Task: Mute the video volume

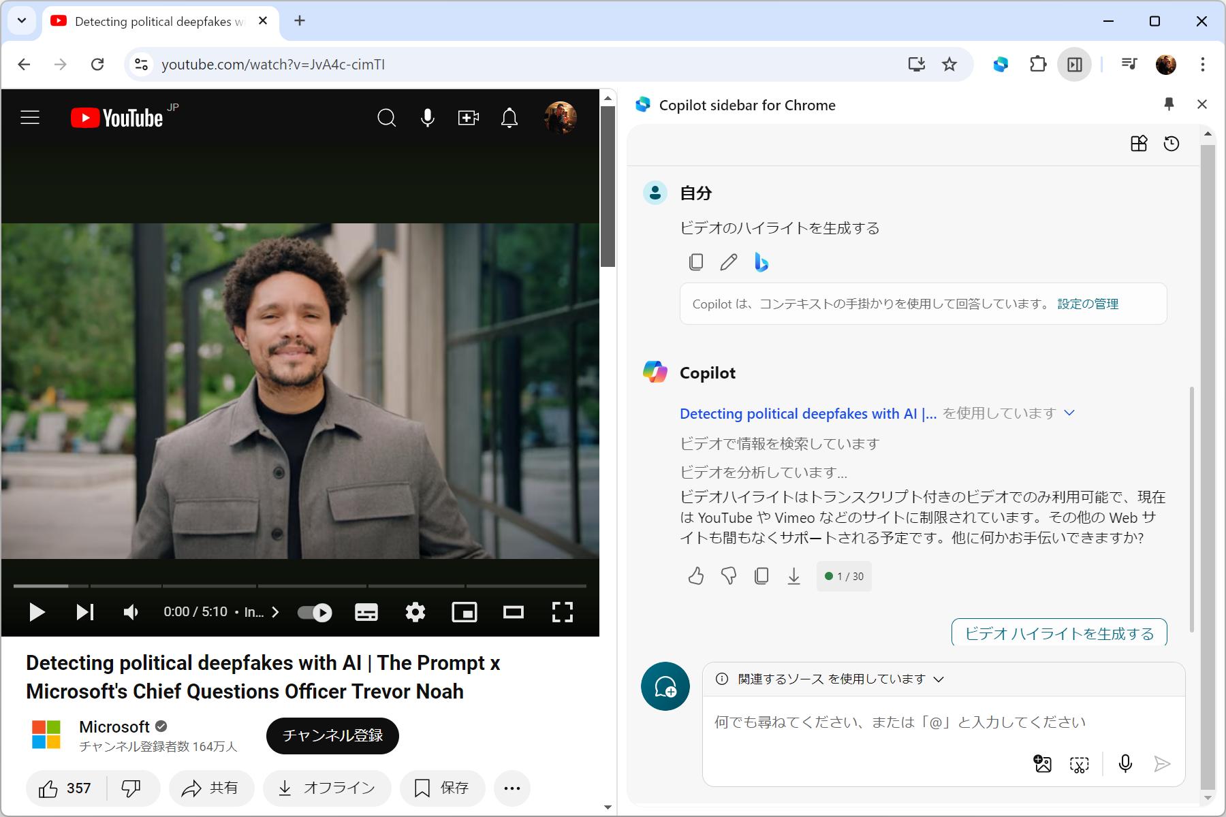Action: 131,612
